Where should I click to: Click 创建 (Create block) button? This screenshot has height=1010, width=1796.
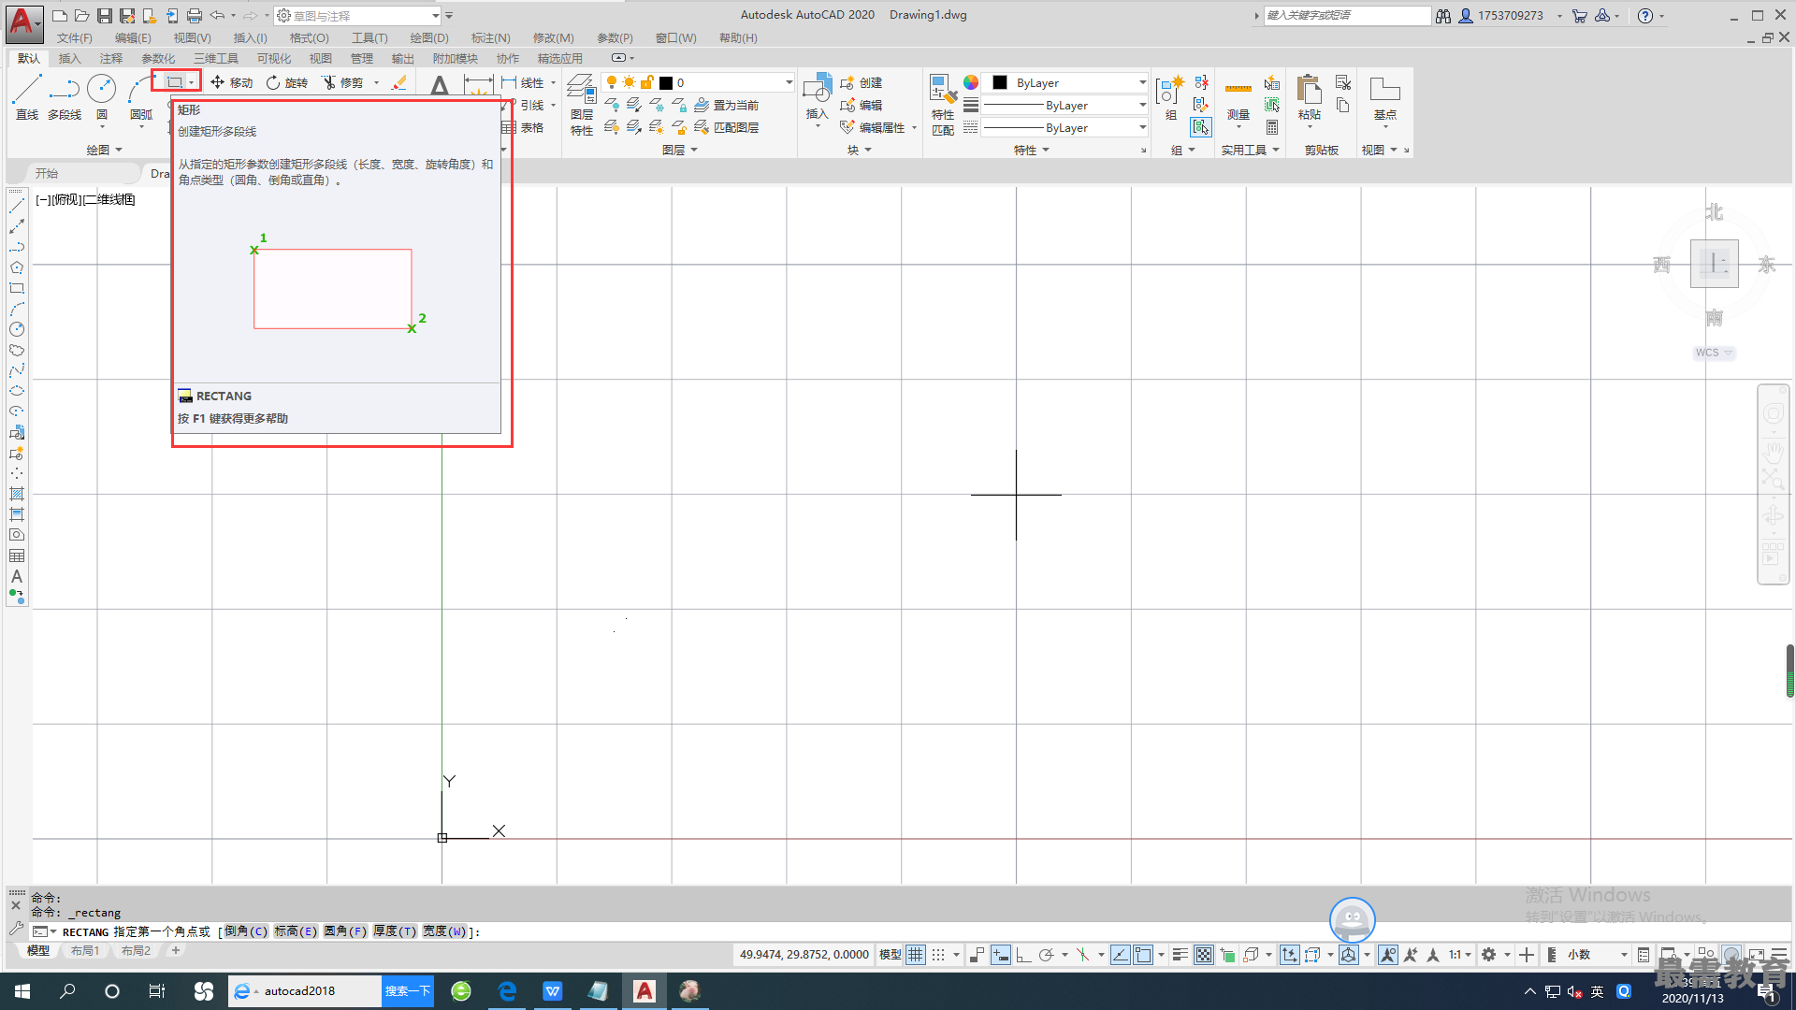click(862, 82)
